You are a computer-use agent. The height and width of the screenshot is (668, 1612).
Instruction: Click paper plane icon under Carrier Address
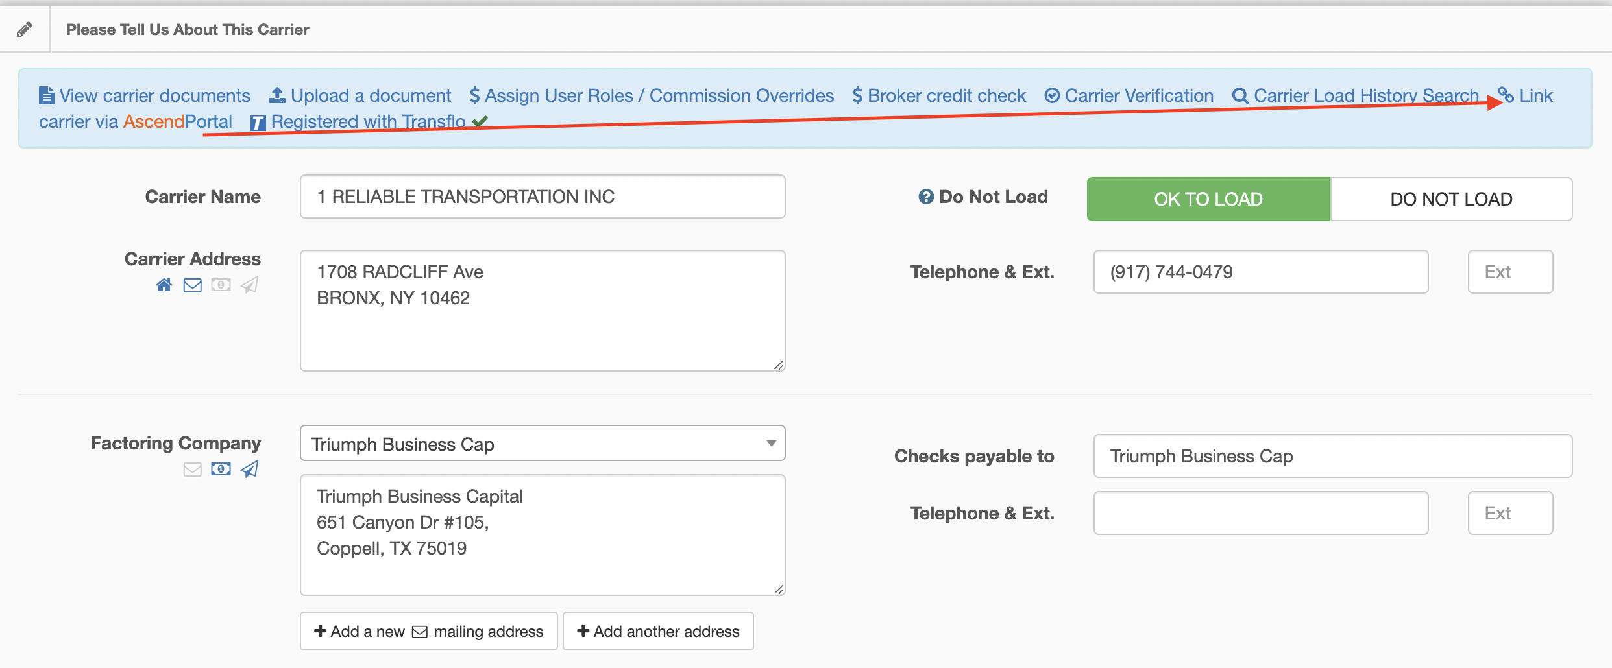pos(249,285)
